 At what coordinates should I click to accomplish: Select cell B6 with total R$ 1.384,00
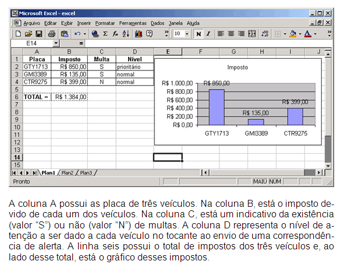69,97
